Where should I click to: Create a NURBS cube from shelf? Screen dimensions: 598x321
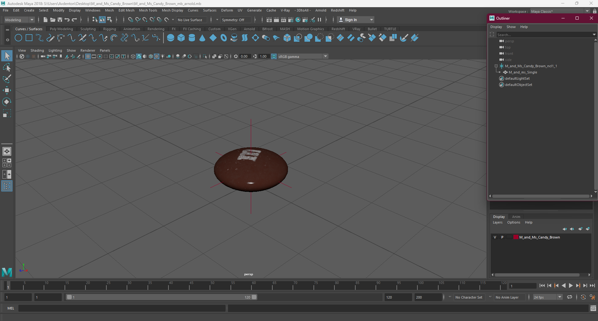[x=181, y=38]
